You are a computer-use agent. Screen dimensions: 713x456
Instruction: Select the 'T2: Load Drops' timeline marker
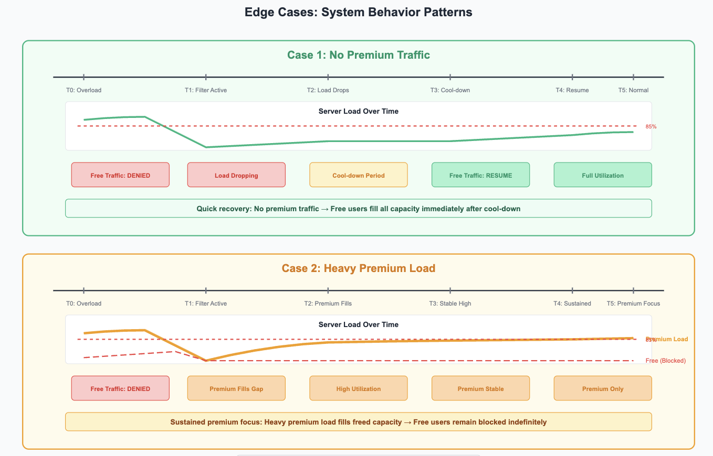point(328,90)
